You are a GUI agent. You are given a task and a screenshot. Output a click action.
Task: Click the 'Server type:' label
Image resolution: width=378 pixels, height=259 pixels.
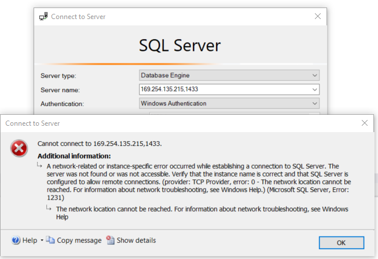58,76
